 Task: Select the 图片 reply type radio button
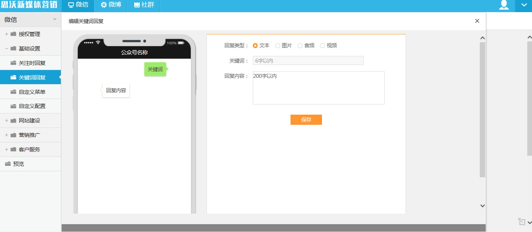(x=278, y=45)
